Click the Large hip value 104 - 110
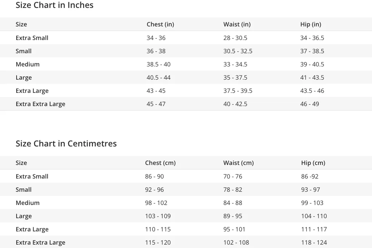 coord(314,216)
